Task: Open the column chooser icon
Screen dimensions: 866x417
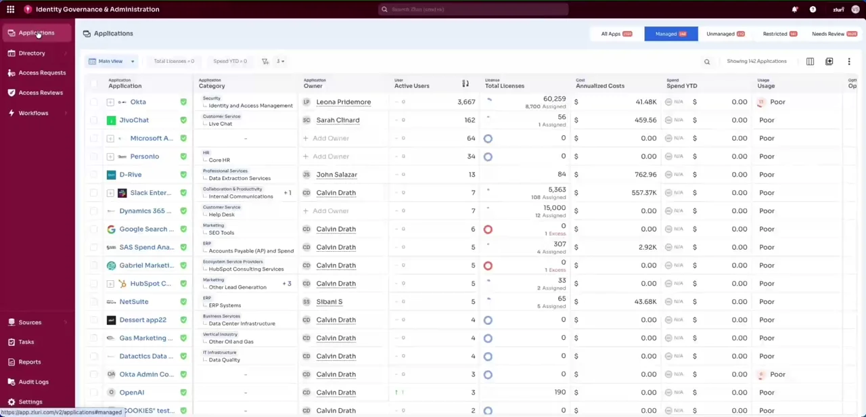Action: [810, 62]
